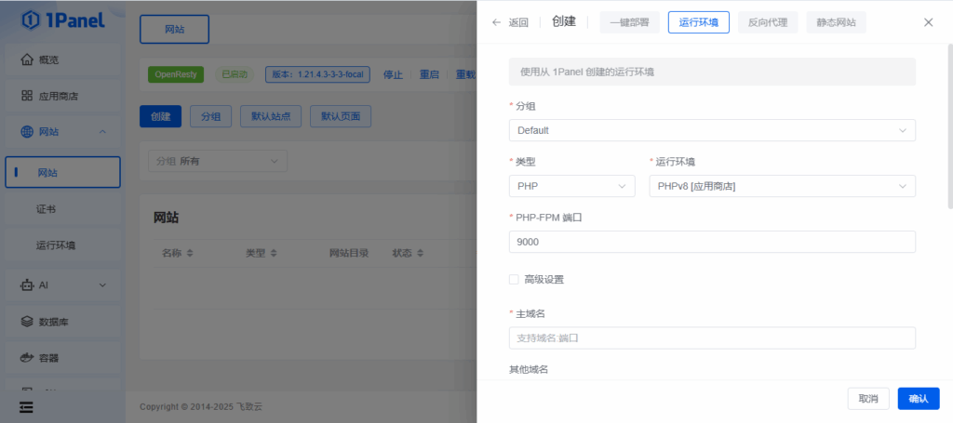This screenshot has width=953, height=423.
Task: Click the 返回 back arrow icon
Action: [496, 22]
